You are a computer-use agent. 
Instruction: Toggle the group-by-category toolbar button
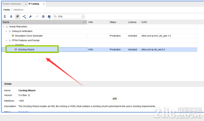coord(18,17)
